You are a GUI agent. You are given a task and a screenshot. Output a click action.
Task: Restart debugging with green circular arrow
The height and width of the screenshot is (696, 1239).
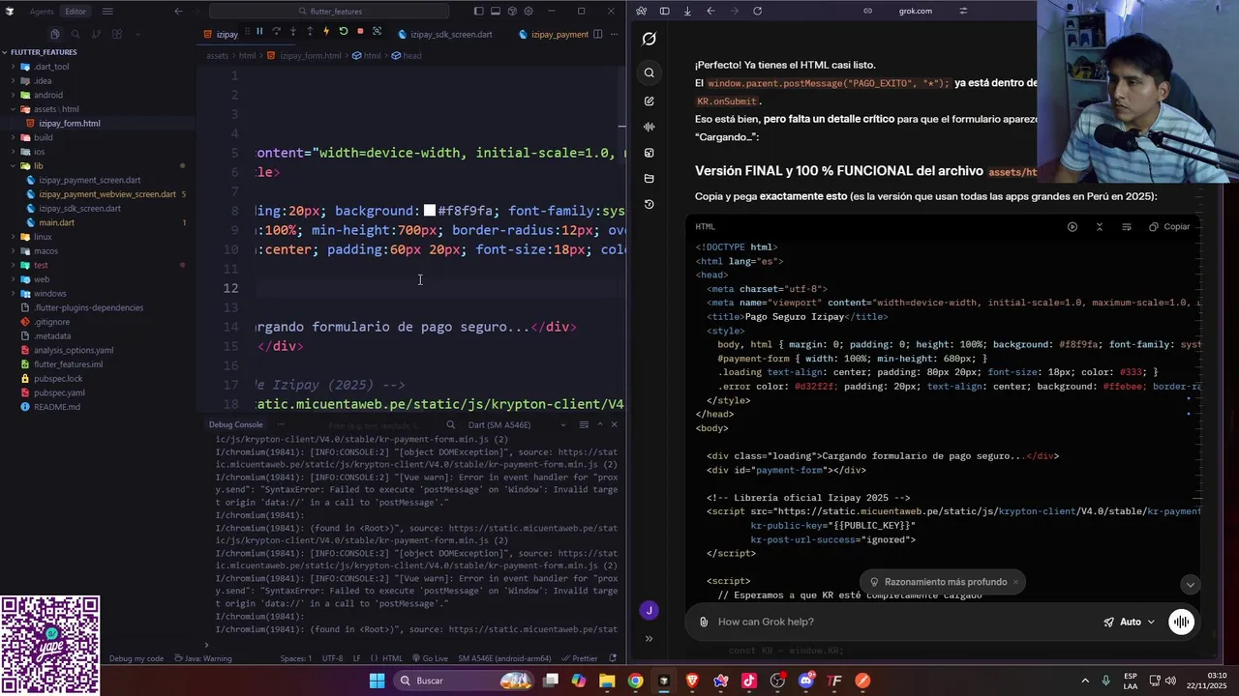pos(344,32)
